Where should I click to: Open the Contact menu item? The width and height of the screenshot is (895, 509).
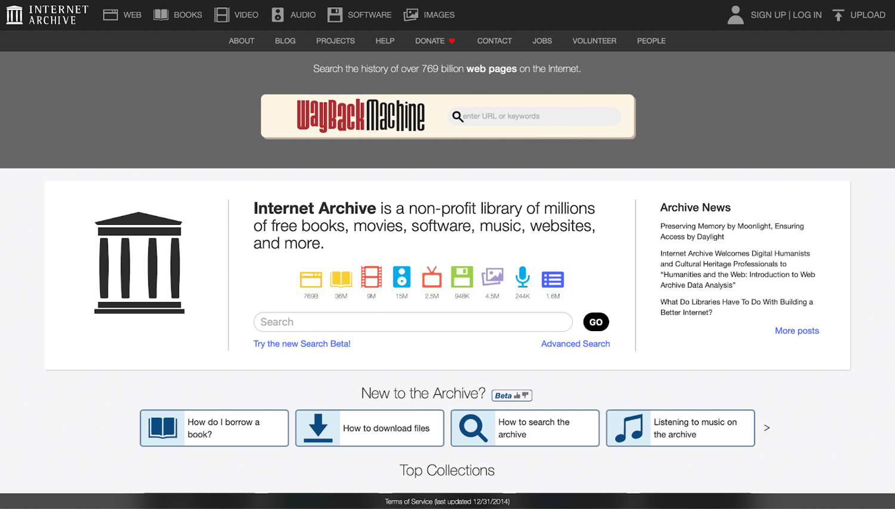[x=495, y=41]
